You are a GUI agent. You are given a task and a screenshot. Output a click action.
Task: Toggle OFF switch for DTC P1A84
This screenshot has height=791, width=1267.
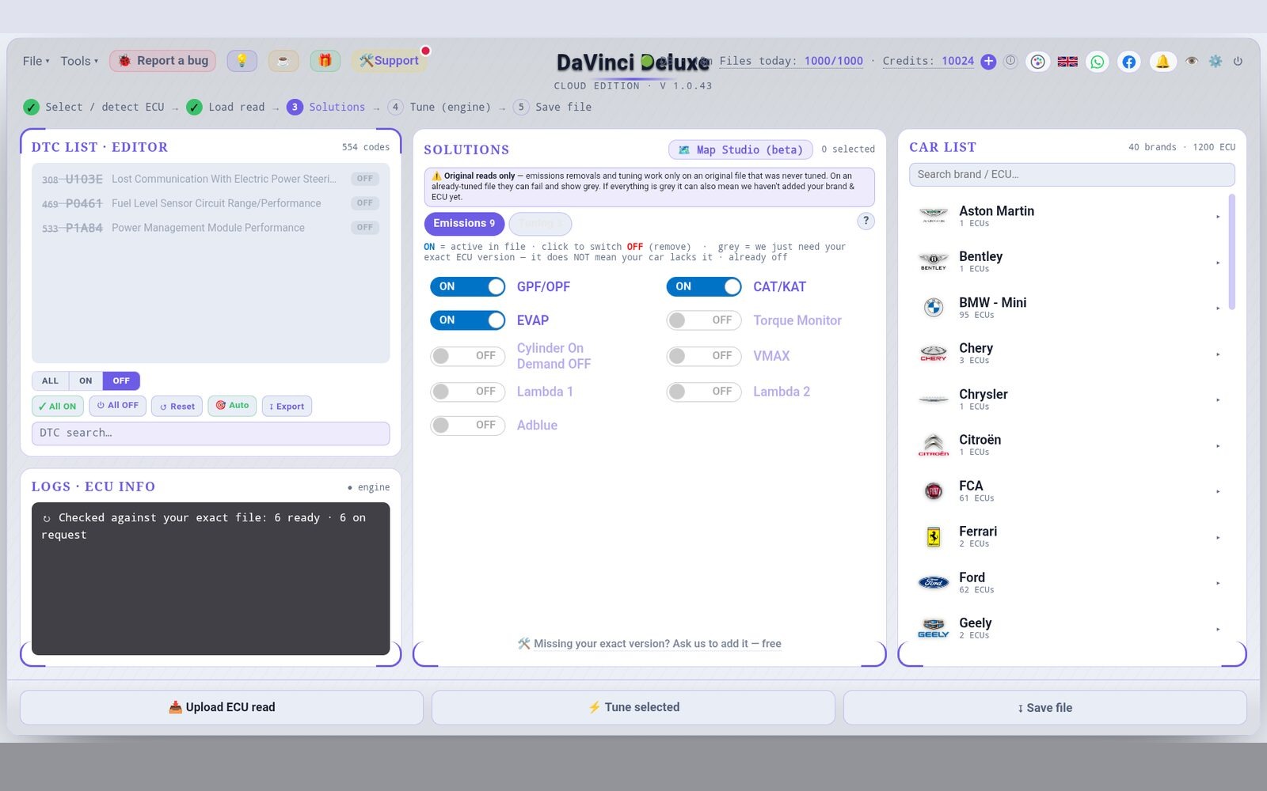365,228
